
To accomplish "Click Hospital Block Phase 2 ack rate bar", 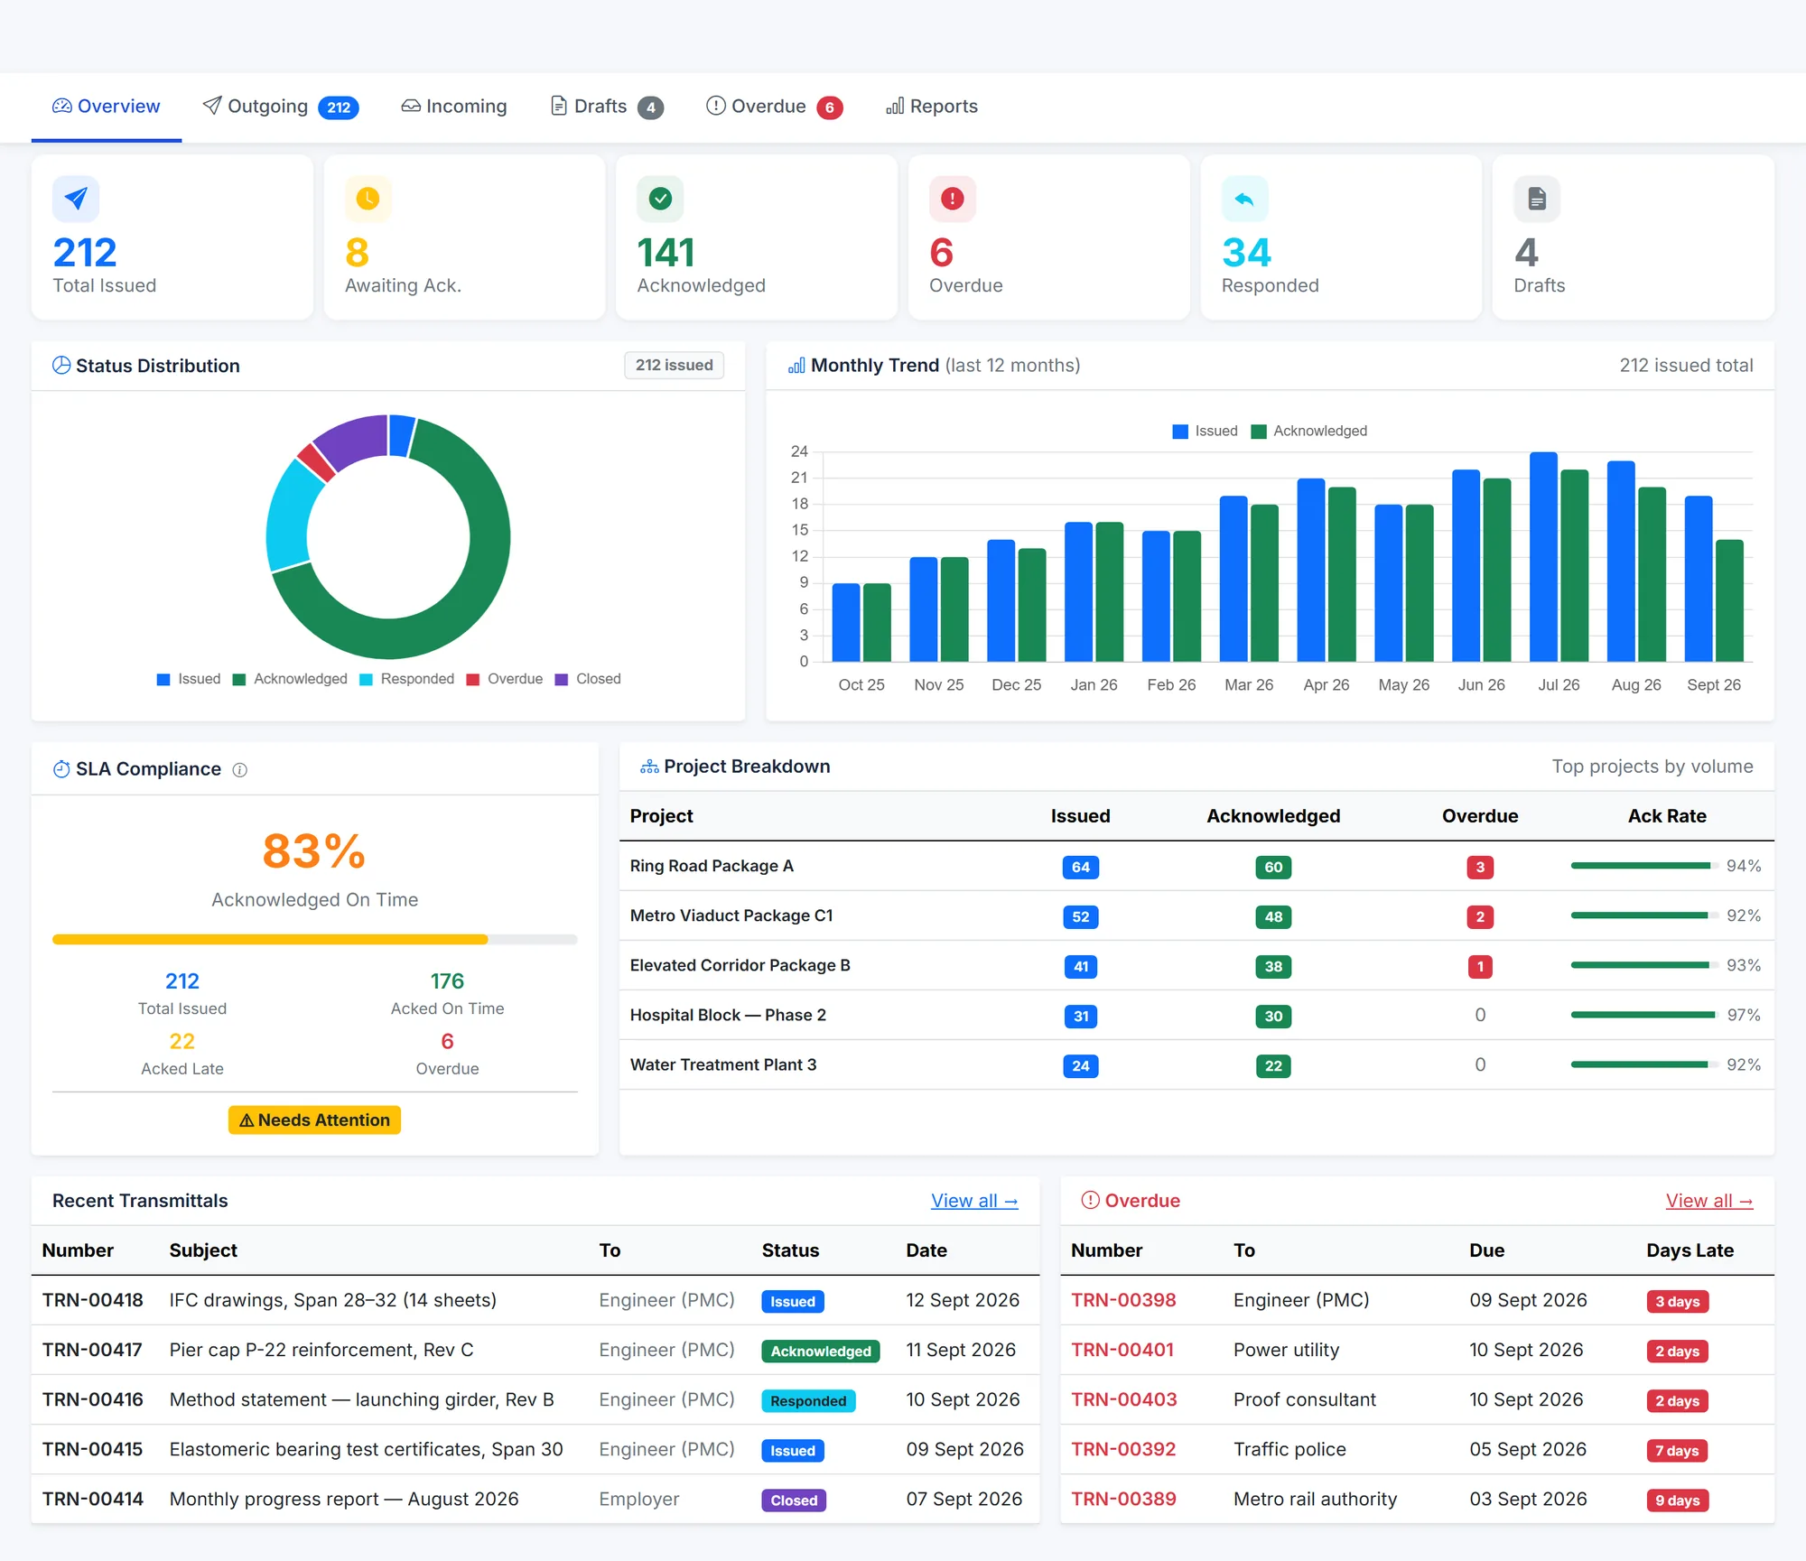I will (x=1643, y=1015).
